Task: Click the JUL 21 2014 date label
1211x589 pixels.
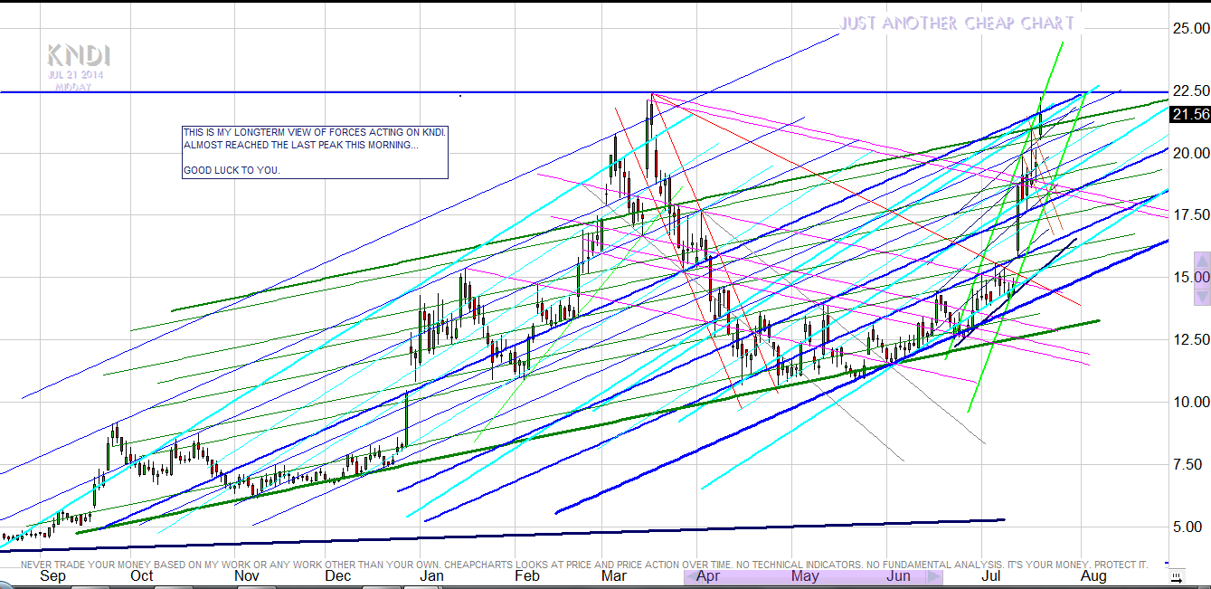Action: click(x=76, y=75)
